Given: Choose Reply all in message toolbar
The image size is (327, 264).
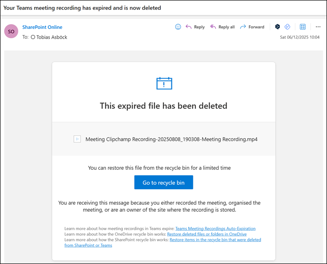Looking at the screenshot, I should [222, 27].
